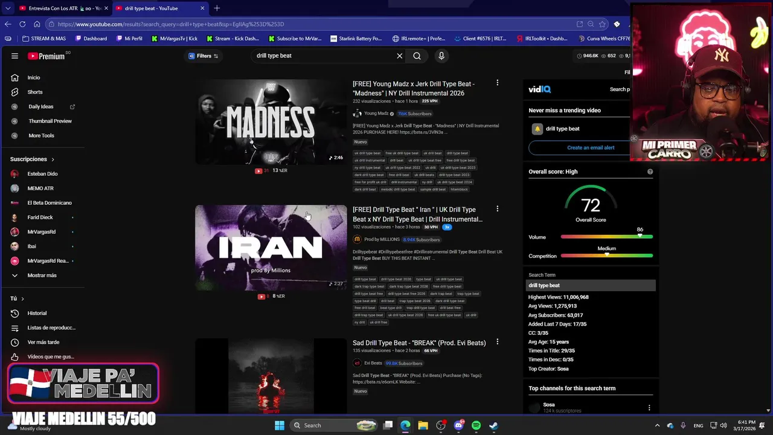Screen dimensions: 773x435
Task: Open the YouTube hamburger guide menu
Action: (x=14, y=56)
